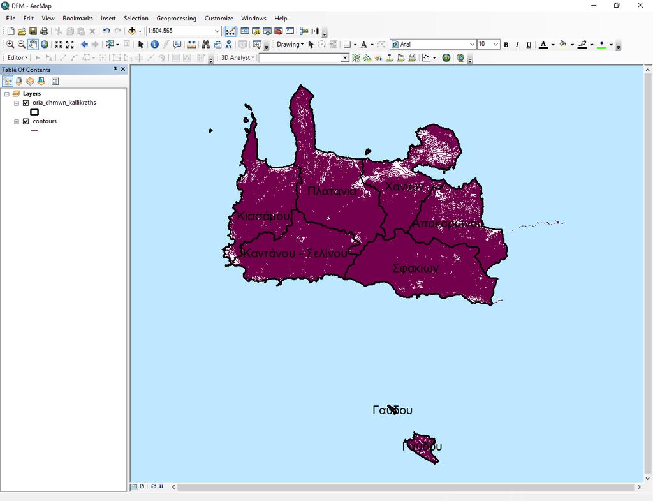Open the Arial font name dropdown
This screenshot has width=653, height=501.
472,44
